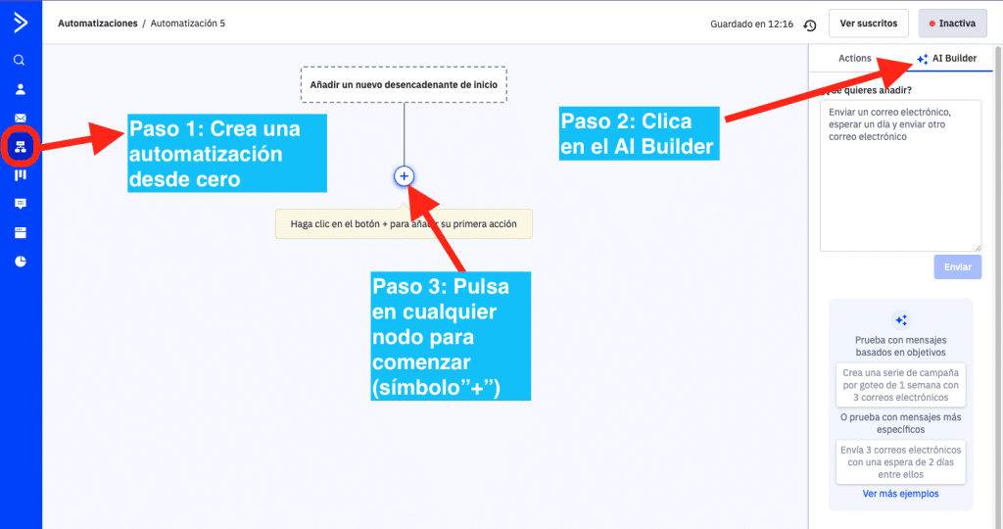Open the search icon in sidebar

tap(20, 60)
